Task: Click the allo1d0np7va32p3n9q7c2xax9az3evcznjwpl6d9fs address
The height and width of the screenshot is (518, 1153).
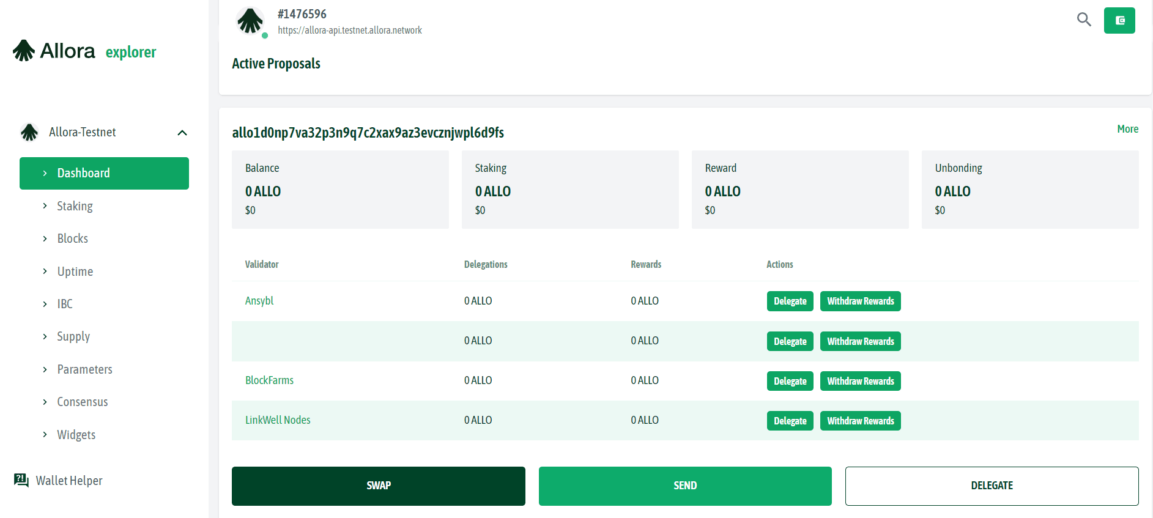Action: 368,133
